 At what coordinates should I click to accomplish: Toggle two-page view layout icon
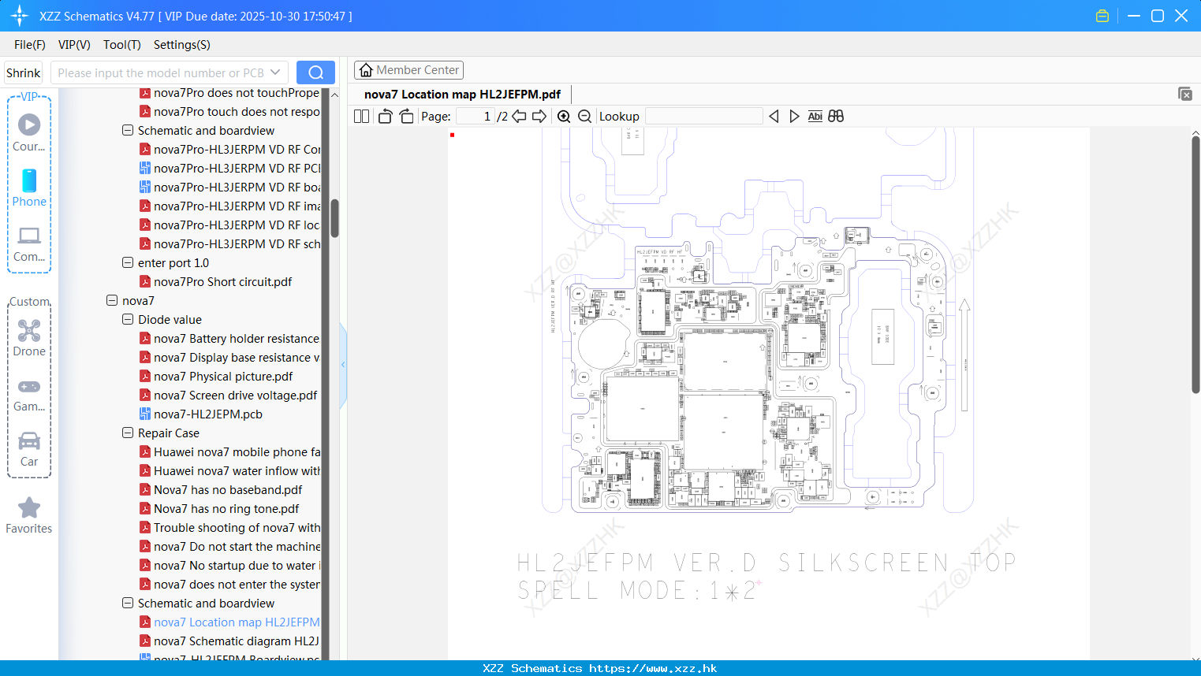click(361, 117)
